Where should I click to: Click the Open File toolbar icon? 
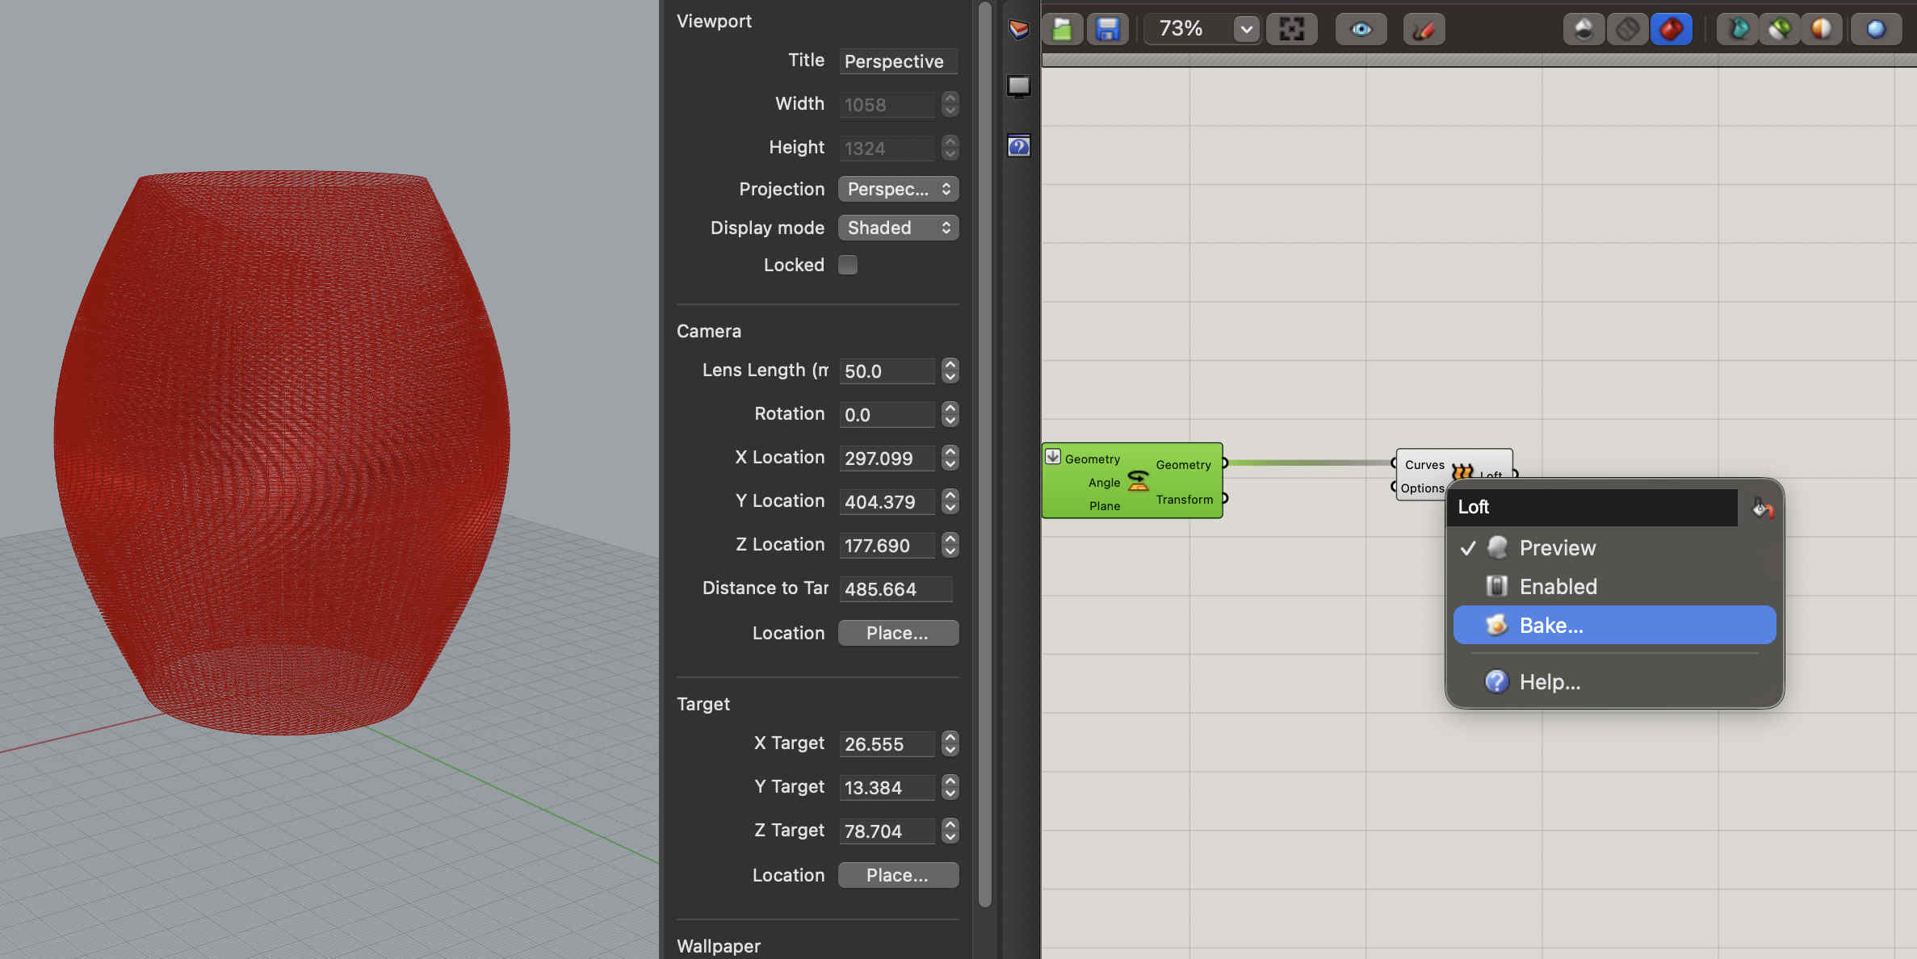tap(1062, 29)
